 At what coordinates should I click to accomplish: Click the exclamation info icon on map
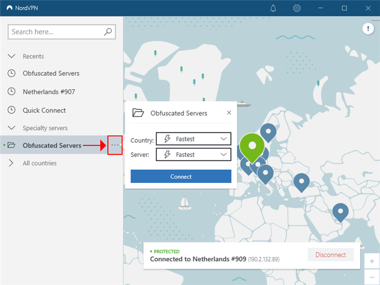[x=368, y=29]
